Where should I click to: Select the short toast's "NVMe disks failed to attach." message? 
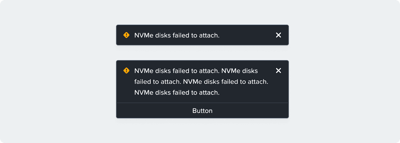pos(177,35)
